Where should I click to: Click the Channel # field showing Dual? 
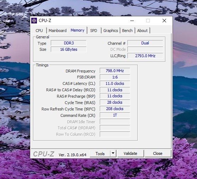(x=145, y=43)
